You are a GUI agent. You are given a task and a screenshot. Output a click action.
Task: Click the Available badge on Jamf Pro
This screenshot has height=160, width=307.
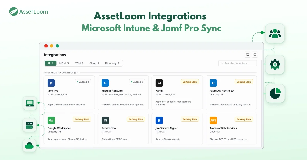(83, 82)
